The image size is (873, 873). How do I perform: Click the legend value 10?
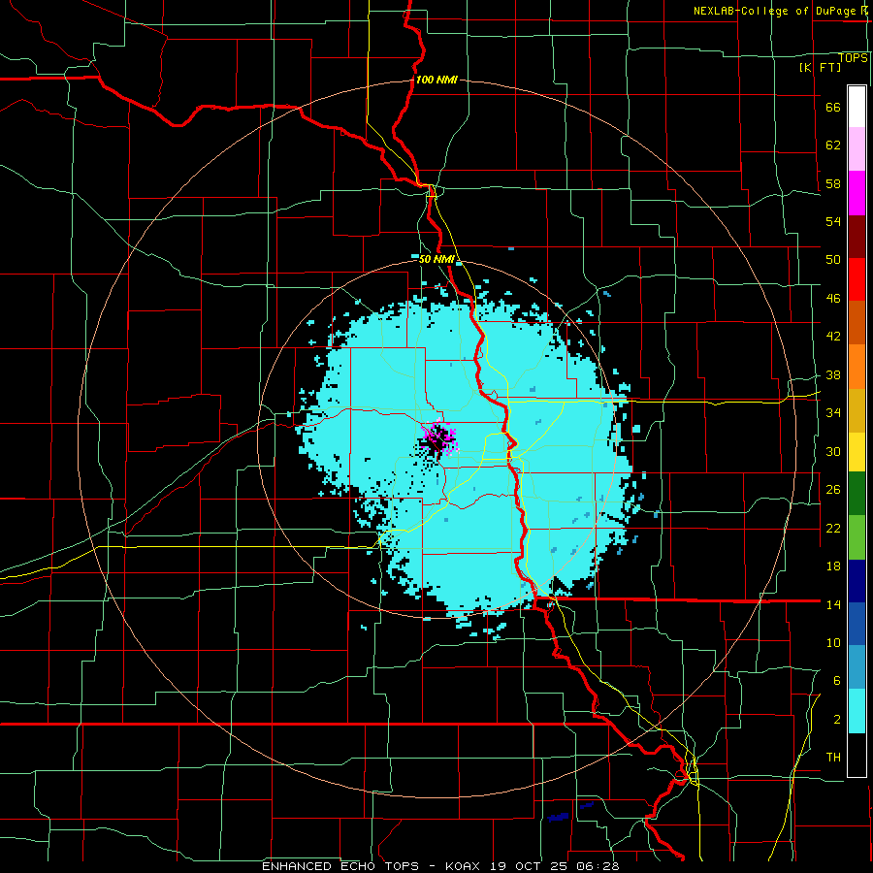point(833,643)
